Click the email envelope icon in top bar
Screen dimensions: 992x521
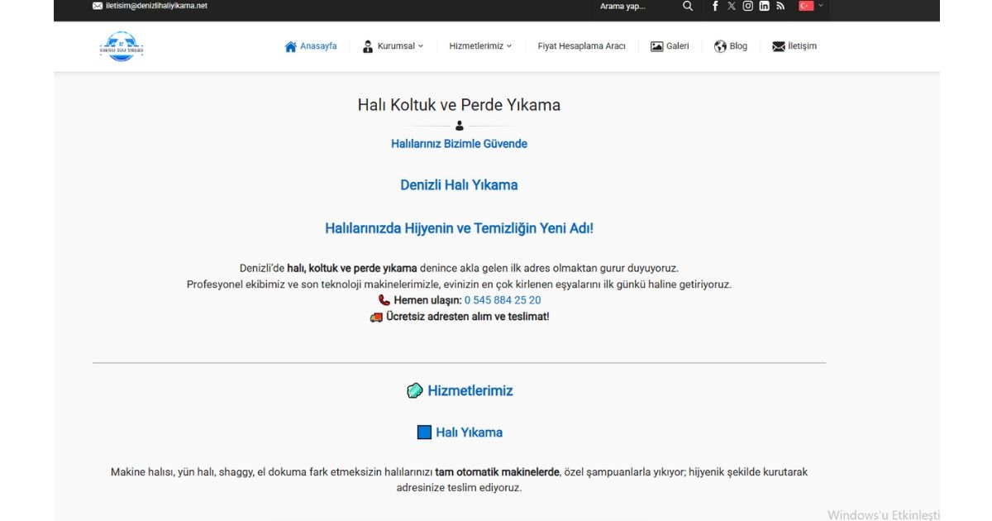[x=98, y=6]
